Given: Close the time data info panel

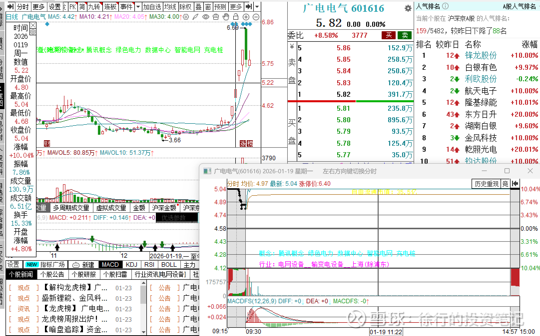Looking at the screenshot, I should pyautogui.click(x=33, y=25).
